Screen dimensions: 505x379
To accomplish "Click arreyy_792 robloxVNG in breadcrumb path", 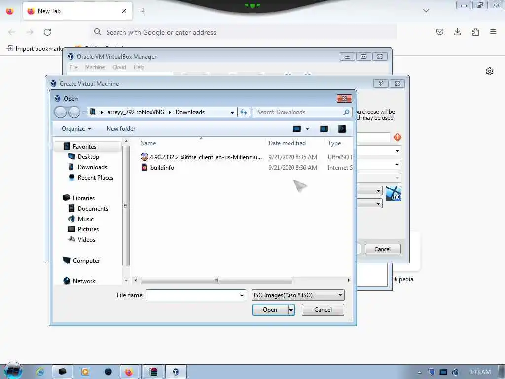I will click(136, 112).
